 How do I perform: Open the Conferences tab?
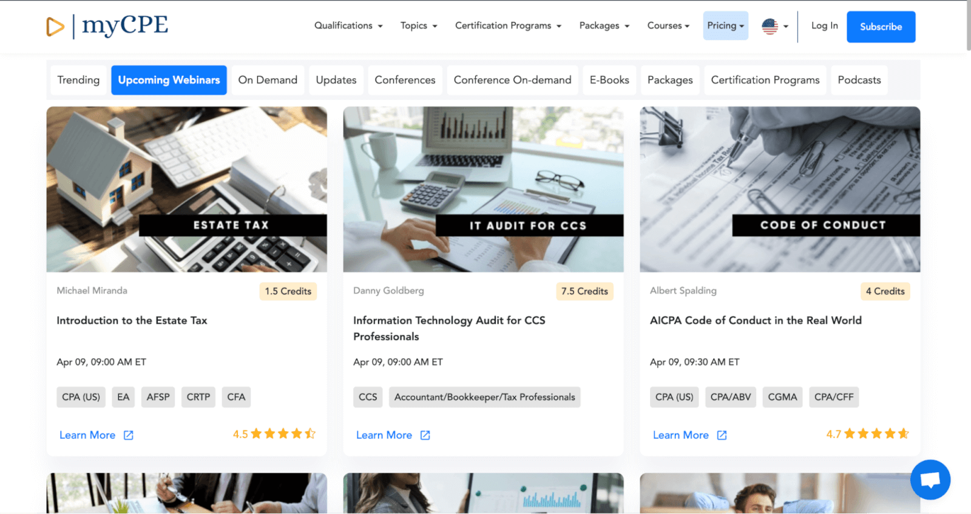click(x=405, y=80)
